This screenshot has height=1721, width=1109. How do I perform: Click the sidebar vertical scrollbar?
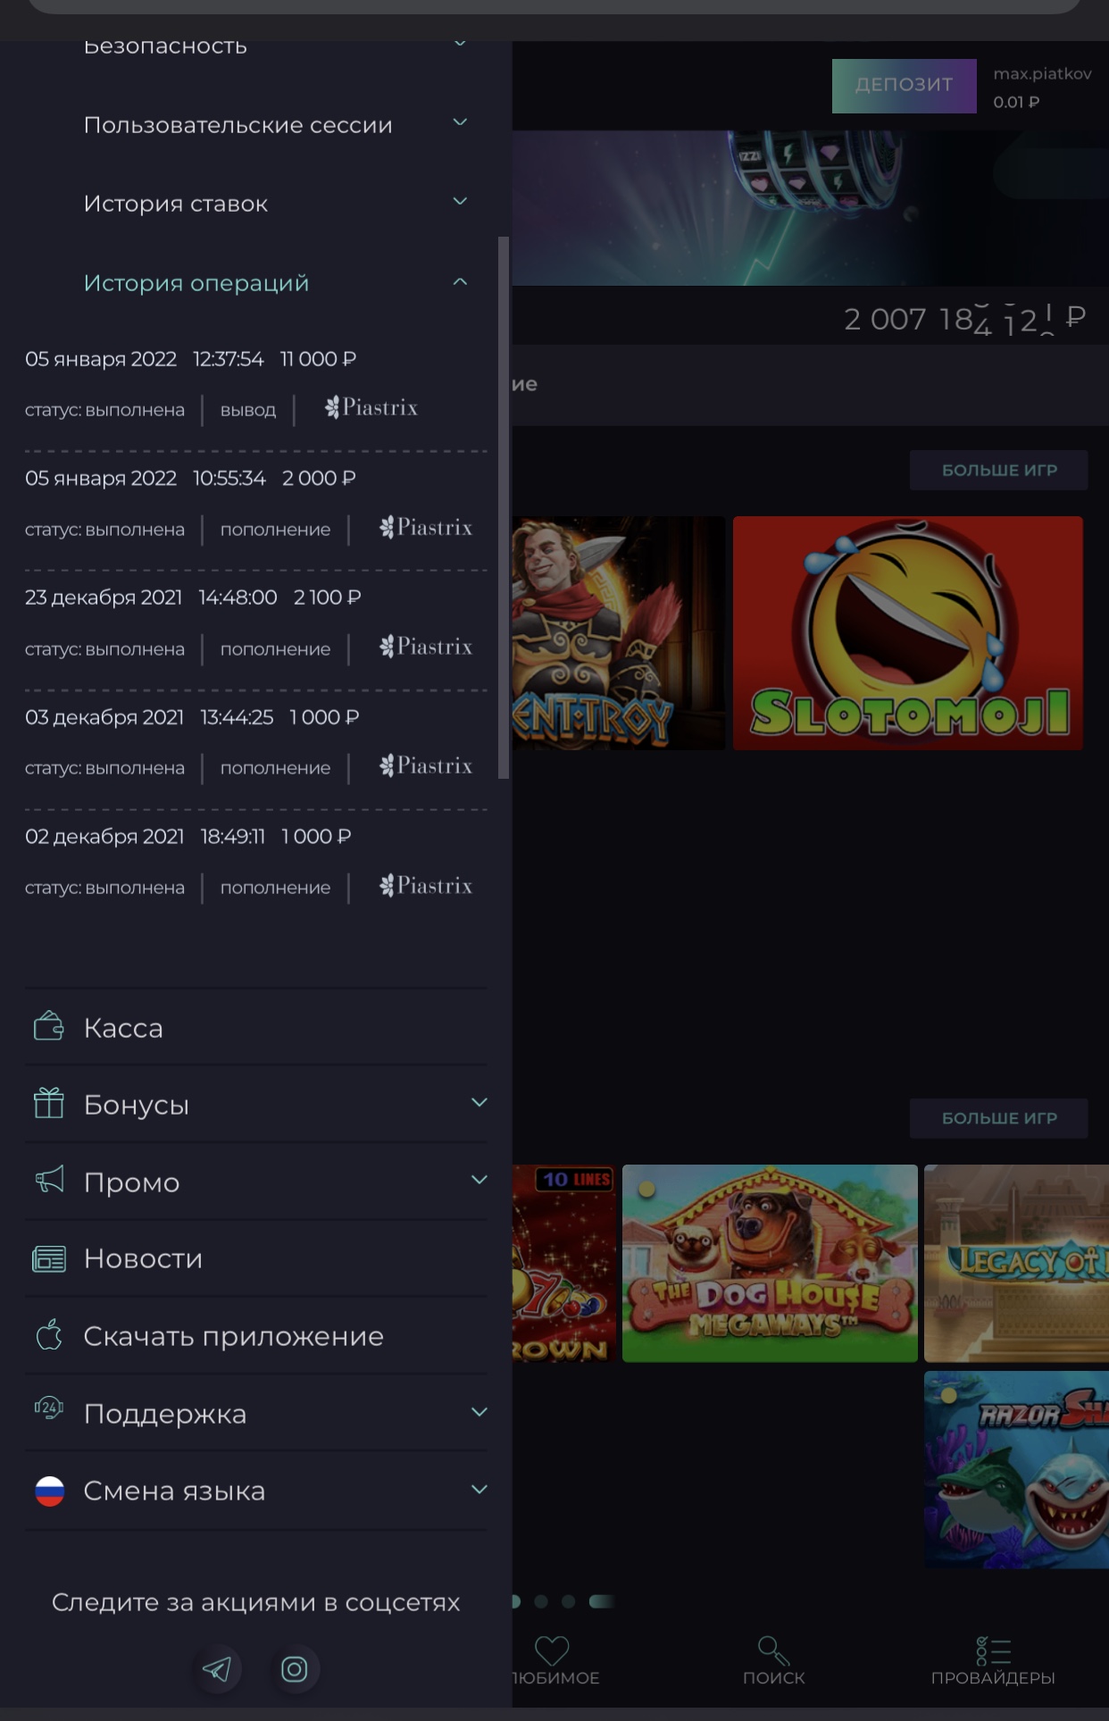point(504,507)
